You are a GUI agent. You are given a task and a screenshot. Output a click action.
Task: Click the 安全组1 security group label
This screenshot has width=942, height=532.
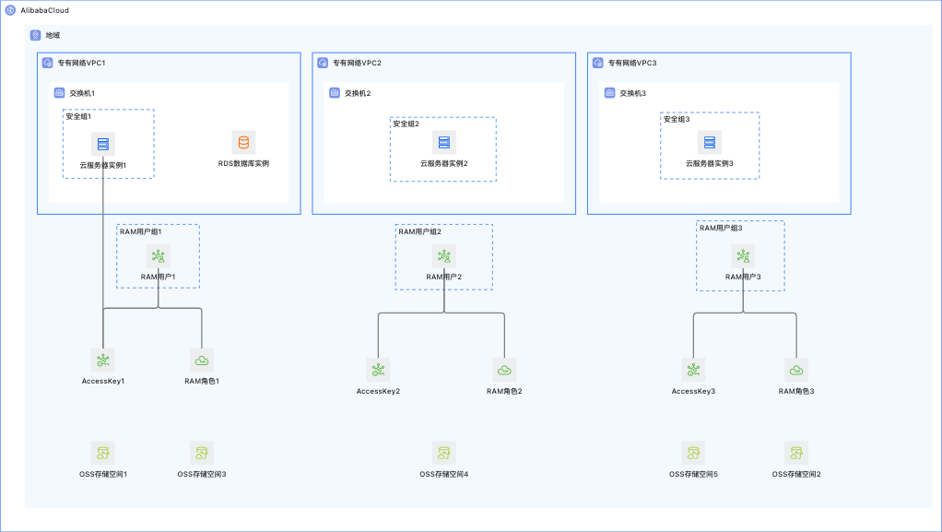coord(78,116)
